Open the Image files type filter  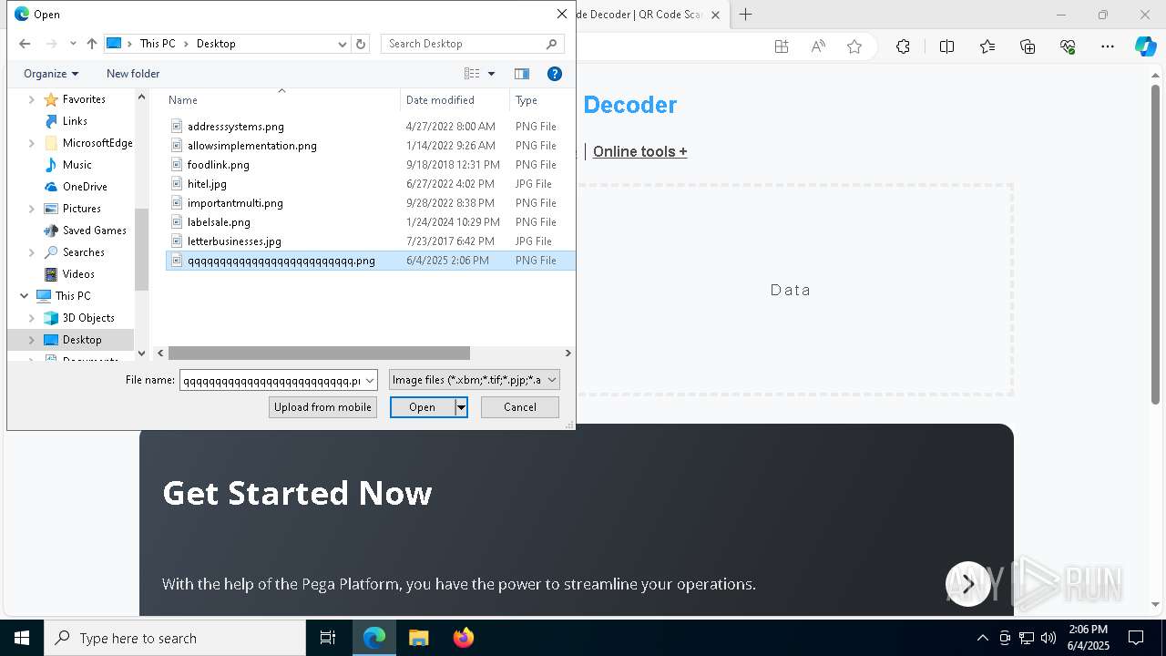tap(475, 380)
